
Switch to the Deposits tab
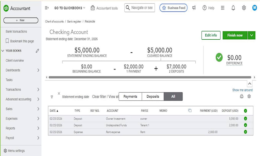(x=153, y=96)
